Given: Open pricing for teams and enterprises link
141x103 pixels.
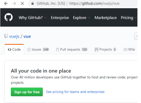Looking at the screenshot, I should 75,92.
